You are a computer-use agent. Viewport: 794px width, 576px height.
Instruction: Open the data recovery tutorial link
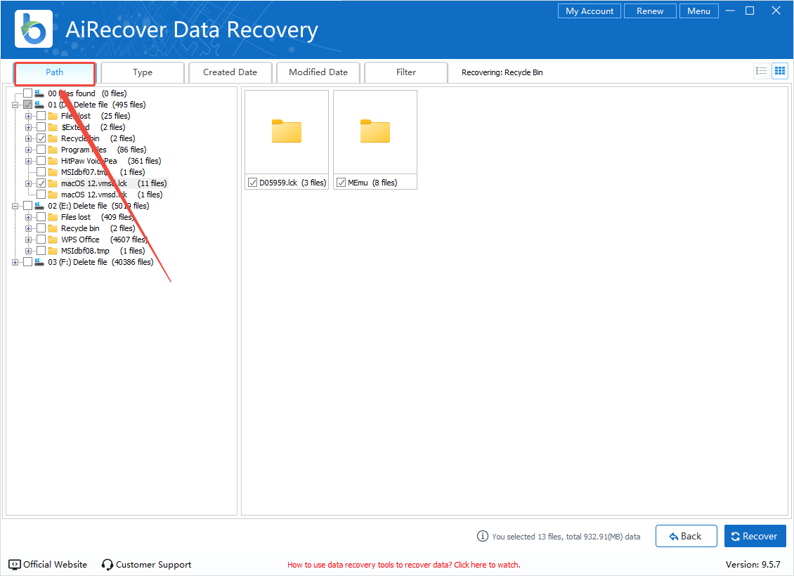tap(404, 565)
